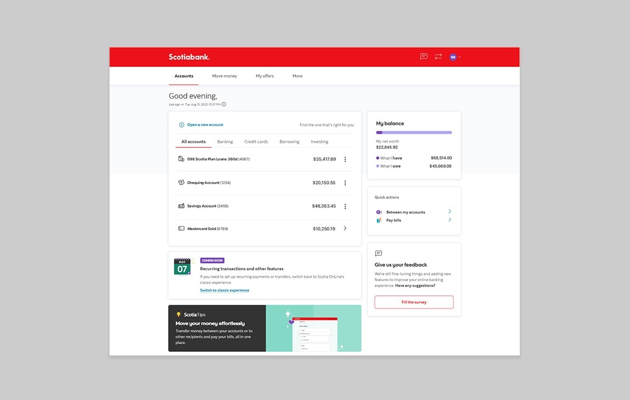Click the $20,150.55 chequing balance
Image resolution: width=630 pixels, height=400 pixels.
coord(324,182)
